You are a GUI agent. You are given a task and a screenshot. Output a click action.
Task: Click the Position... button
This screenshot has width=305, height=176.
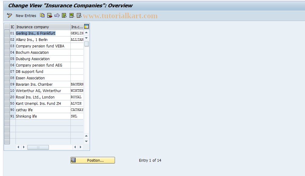(93, 160)
